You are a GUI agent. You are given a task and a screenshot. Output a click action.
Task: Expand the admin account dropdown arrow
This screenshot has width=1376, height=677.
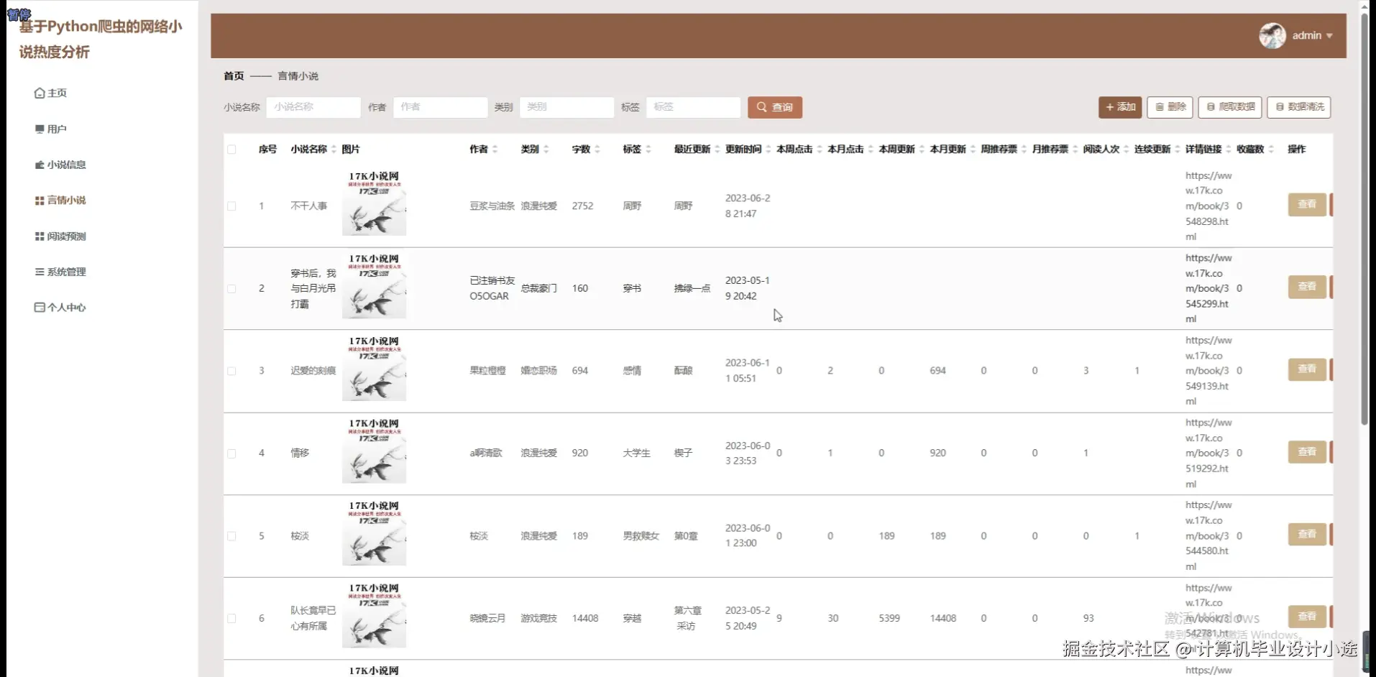(1329, 36)
